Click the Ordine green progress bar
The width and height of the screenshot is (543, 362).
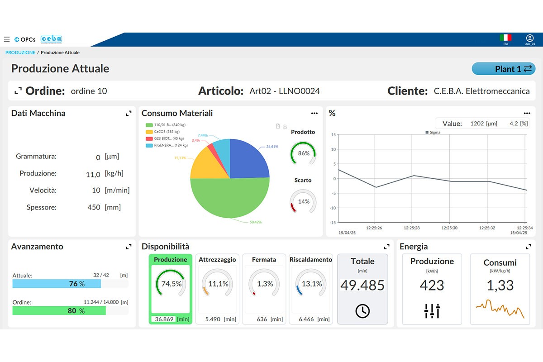tap(71, 311)
